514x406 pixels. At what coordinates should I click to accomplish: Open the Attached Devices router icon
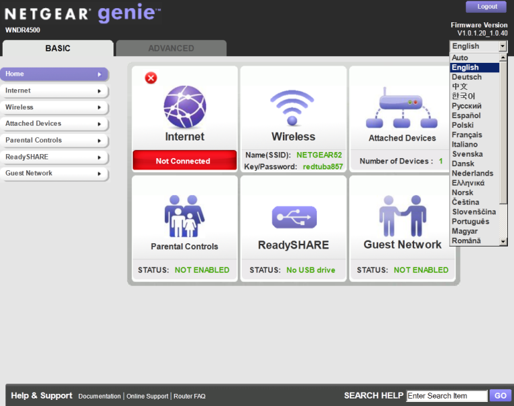(402, 108)
